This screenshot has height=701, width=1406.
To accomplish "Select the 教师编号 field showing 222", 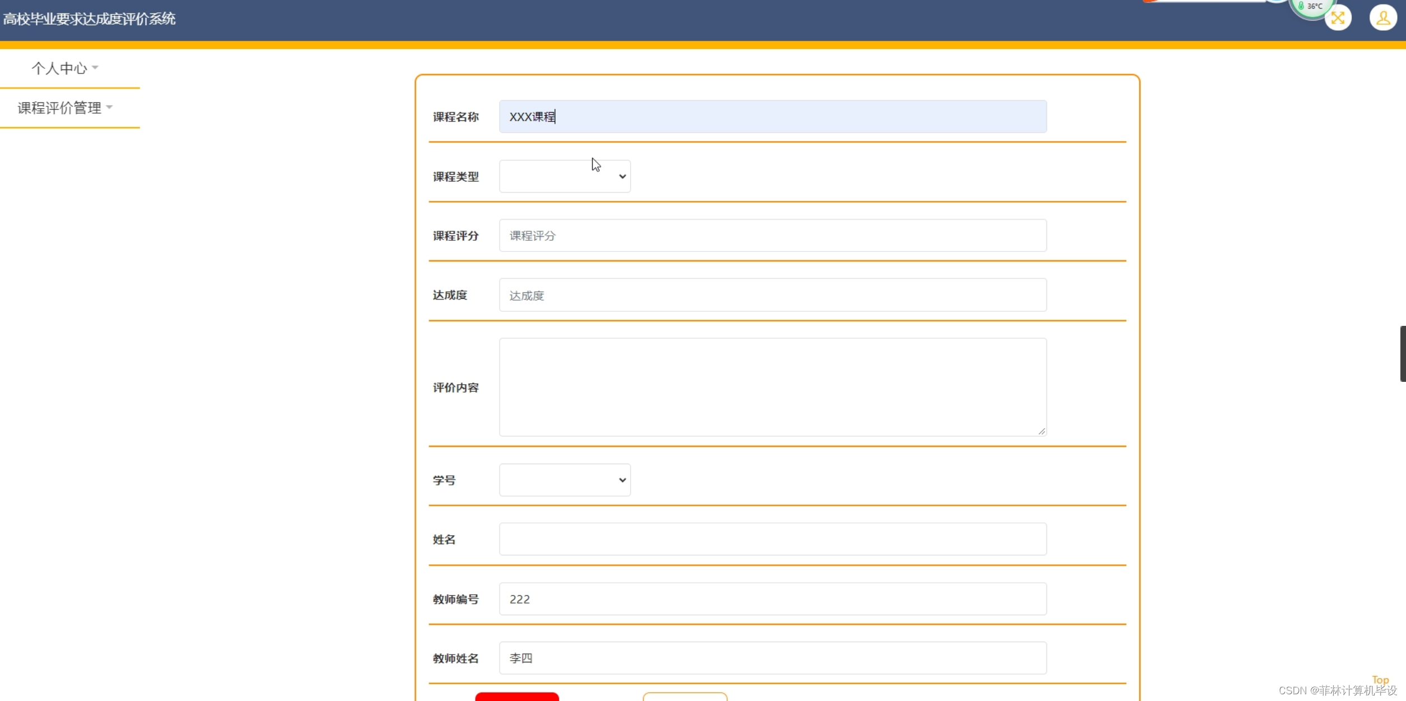I will click(772, 599).
